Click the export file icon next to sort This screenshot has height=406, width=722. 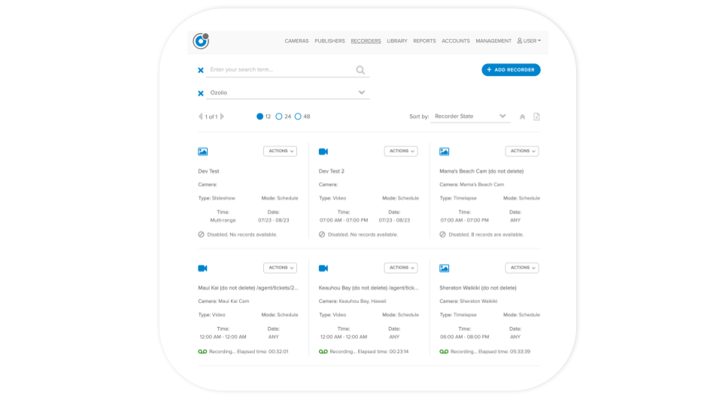(536, 117)
